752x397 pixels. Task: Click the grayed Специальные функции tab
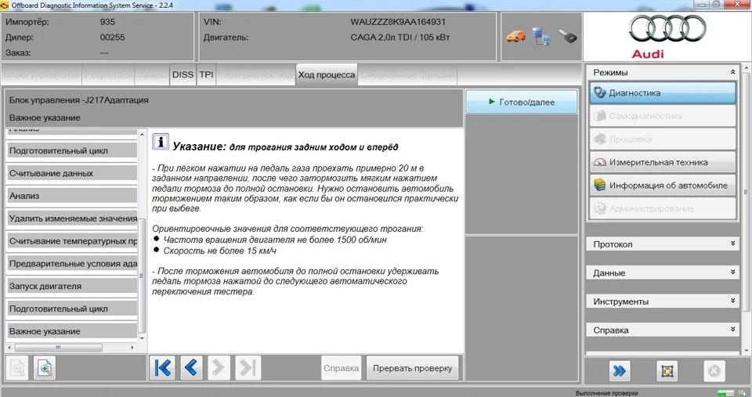[x=407, y=75]
